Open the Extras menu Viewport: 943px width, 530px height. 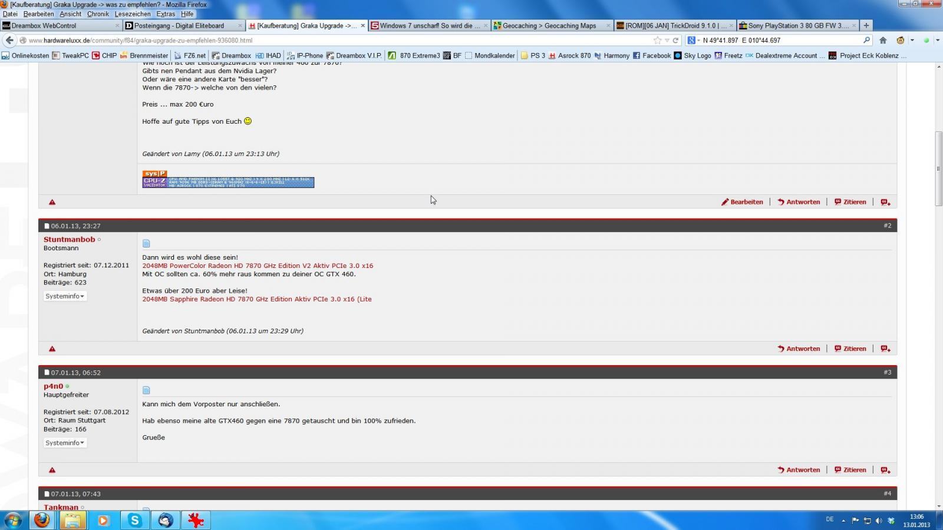[166, 14]
